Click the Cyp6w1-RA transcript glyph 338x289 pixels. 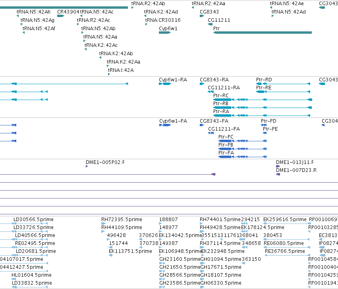(165, 84)
